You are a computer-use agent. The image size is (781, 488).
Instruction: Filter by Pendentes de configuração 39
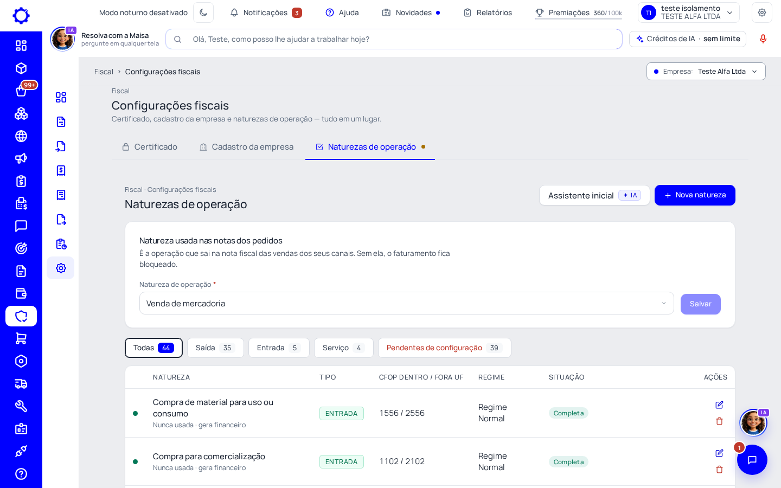tap(444, 348)
